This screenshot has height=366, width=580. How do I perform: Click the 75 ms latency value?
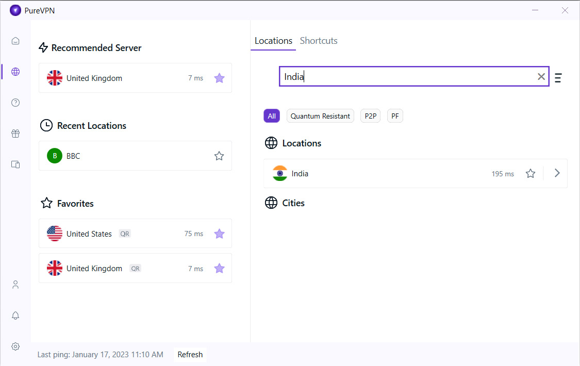coord(194,234)
